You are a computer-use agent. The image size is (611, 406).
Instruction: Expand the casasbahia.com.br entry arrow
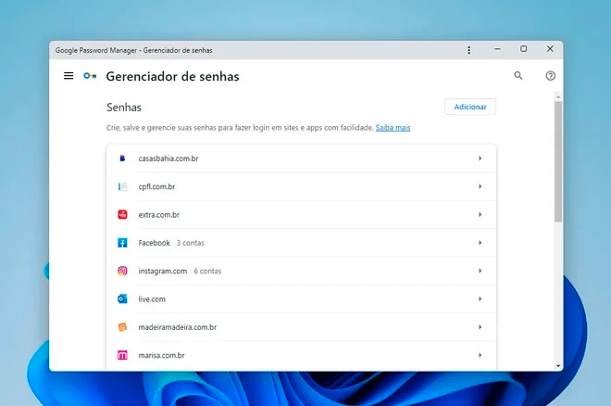480,159
